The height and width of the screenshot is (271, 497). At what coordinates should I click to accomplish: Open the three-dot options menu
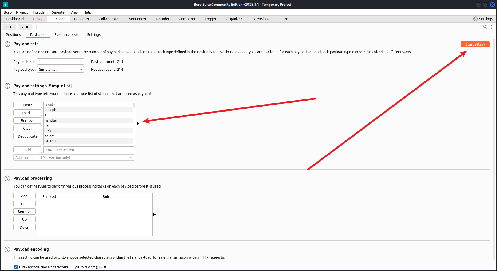[x=492, y=27]
